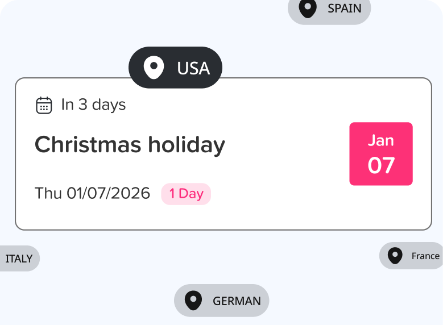Select the USA country label
Image resolution: width=443 pixels, height=325 pixels.
click(193, 68)
